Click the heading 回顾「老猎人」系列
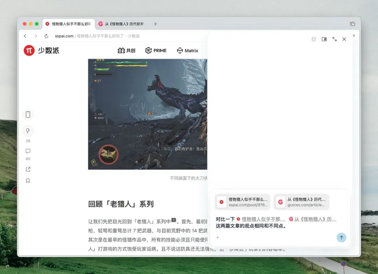378x274 pixels. click(x=121, y=204)
